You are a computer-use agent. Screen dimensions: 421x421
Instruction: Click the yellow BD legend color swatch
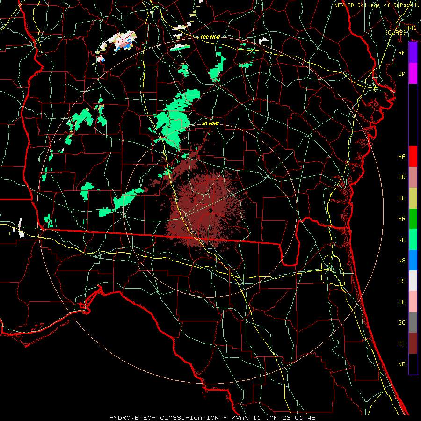click(413, 198)
